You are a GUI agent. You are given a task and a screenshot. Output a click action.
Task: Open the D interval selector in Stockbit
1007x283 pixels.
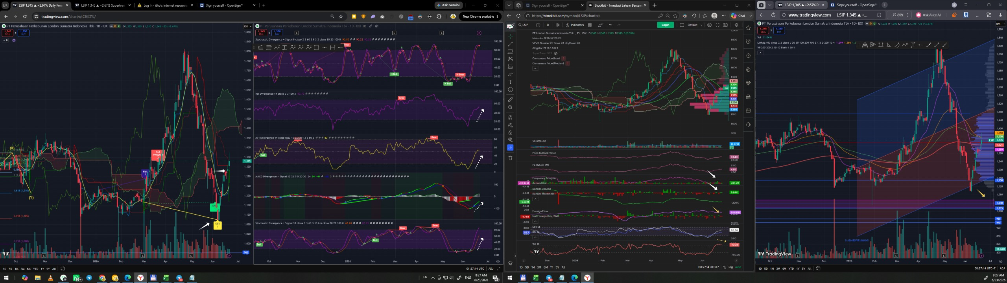pyautogui.click(x=548, y=25)
